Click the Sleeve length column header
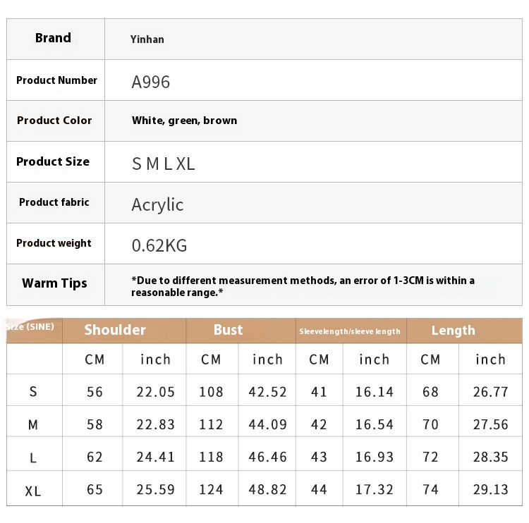 coord(350,331)
